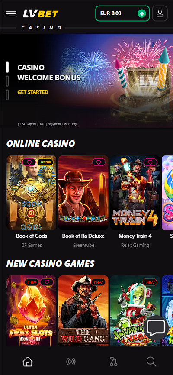This screenshot has width=173, height=375.
Task: Favorite Book of Gods with heart
Action: [x=29, y=162]
